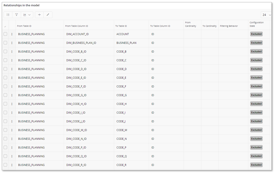Tick the checkbox for CODE_N row
The width and height of the screenshot is (275, 173).
5,139
